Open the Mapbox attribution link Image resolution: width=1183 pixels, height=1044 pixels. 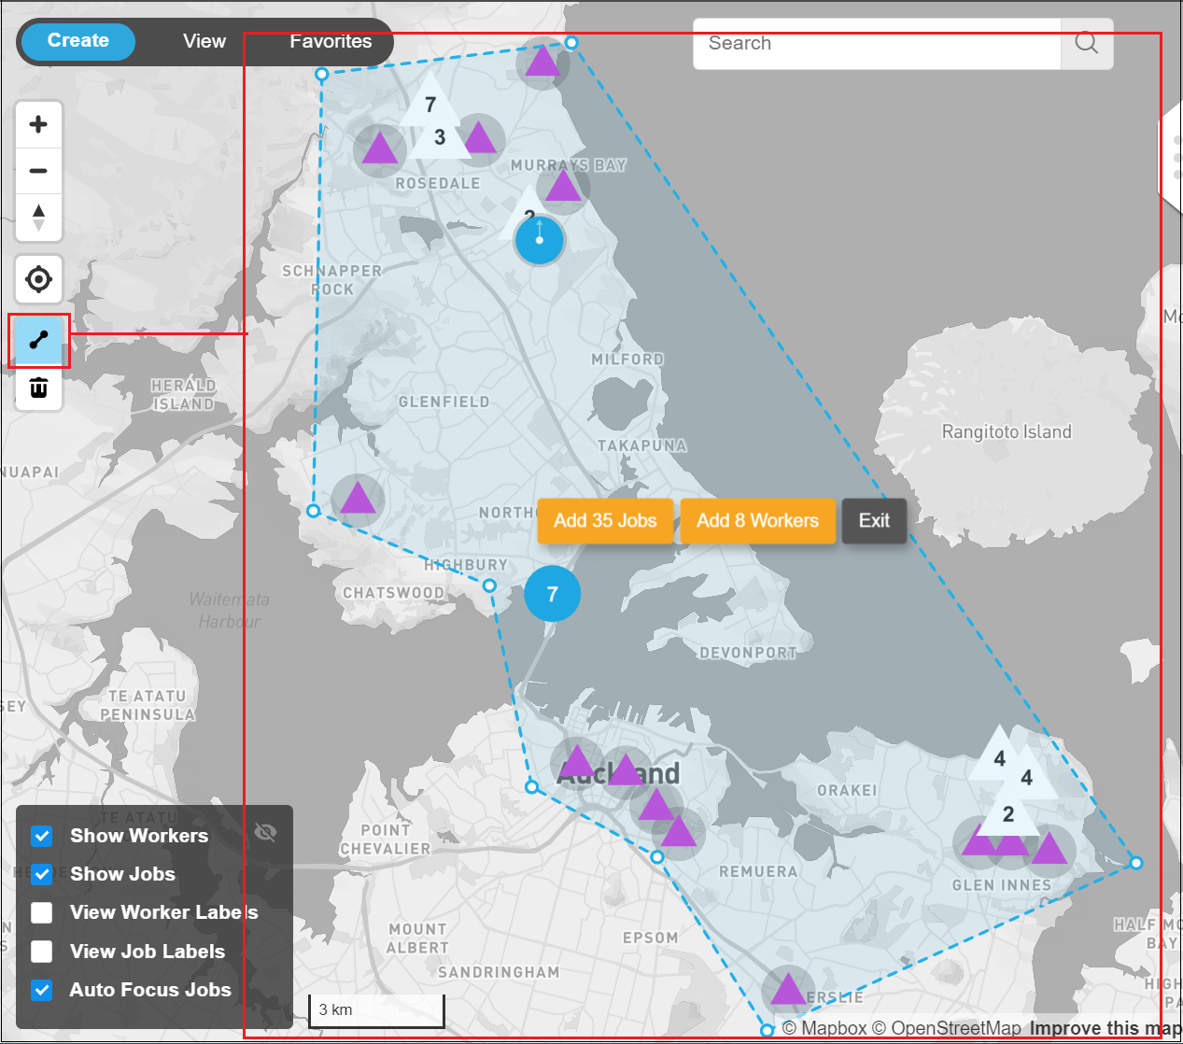click(x=824, y=1028)
